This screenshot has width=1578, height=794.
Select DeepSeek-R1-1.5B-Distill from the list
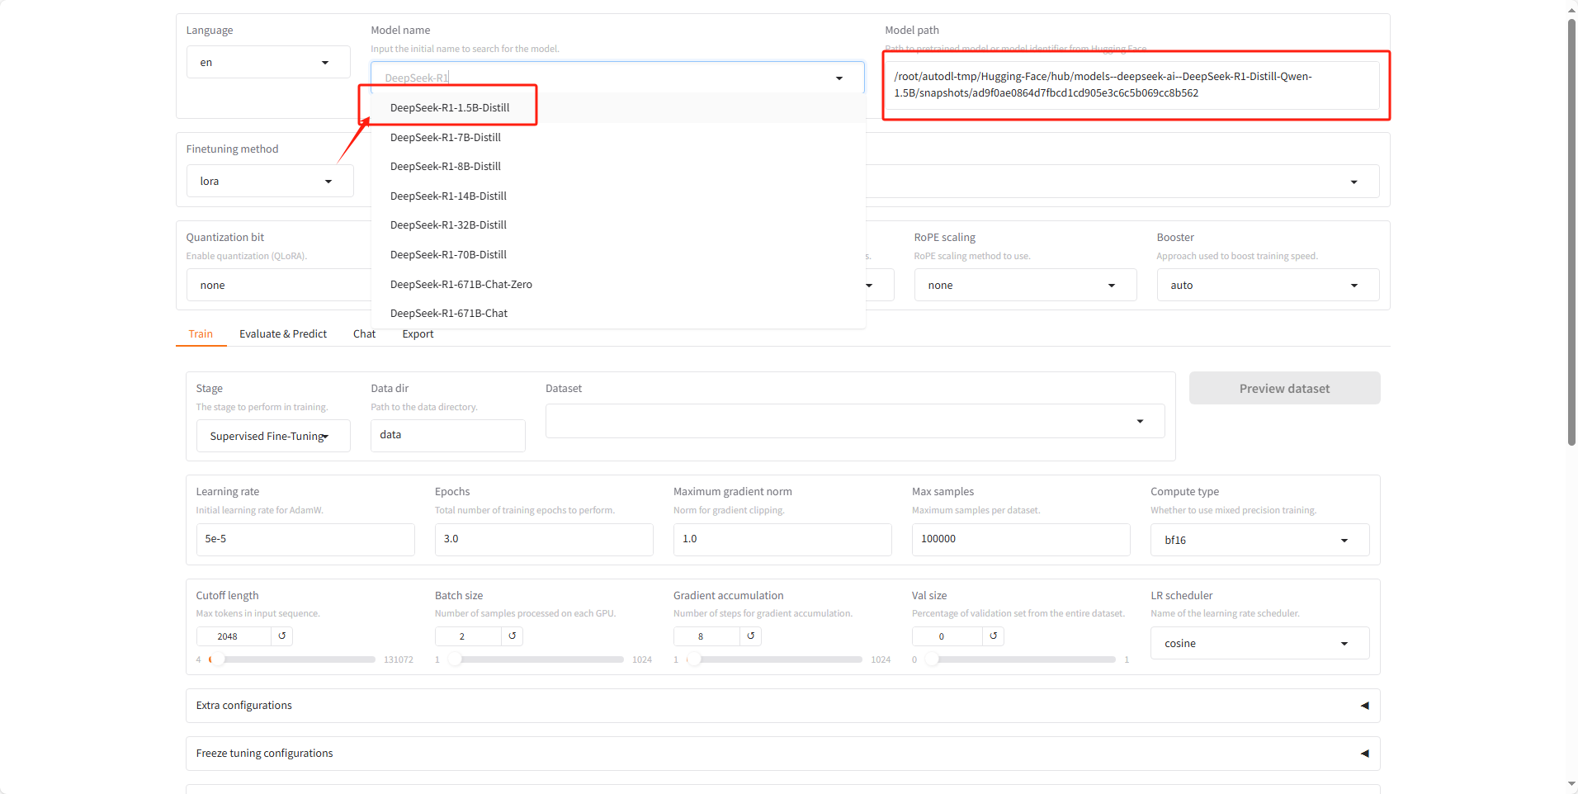click(618, 108)
